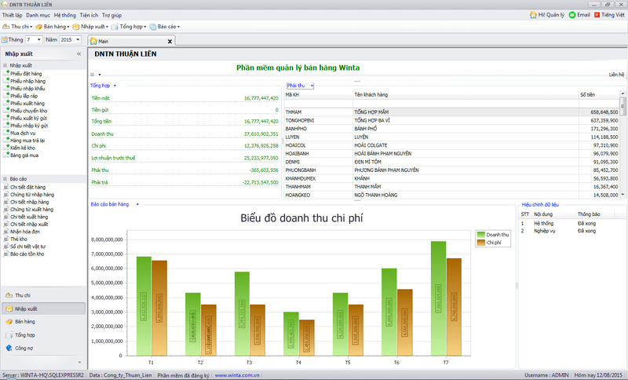Select the TỔNG HỢP MẮM customer row
This screenshot has height=380, width=628.
pyautogui.click(x=452, y=112)
